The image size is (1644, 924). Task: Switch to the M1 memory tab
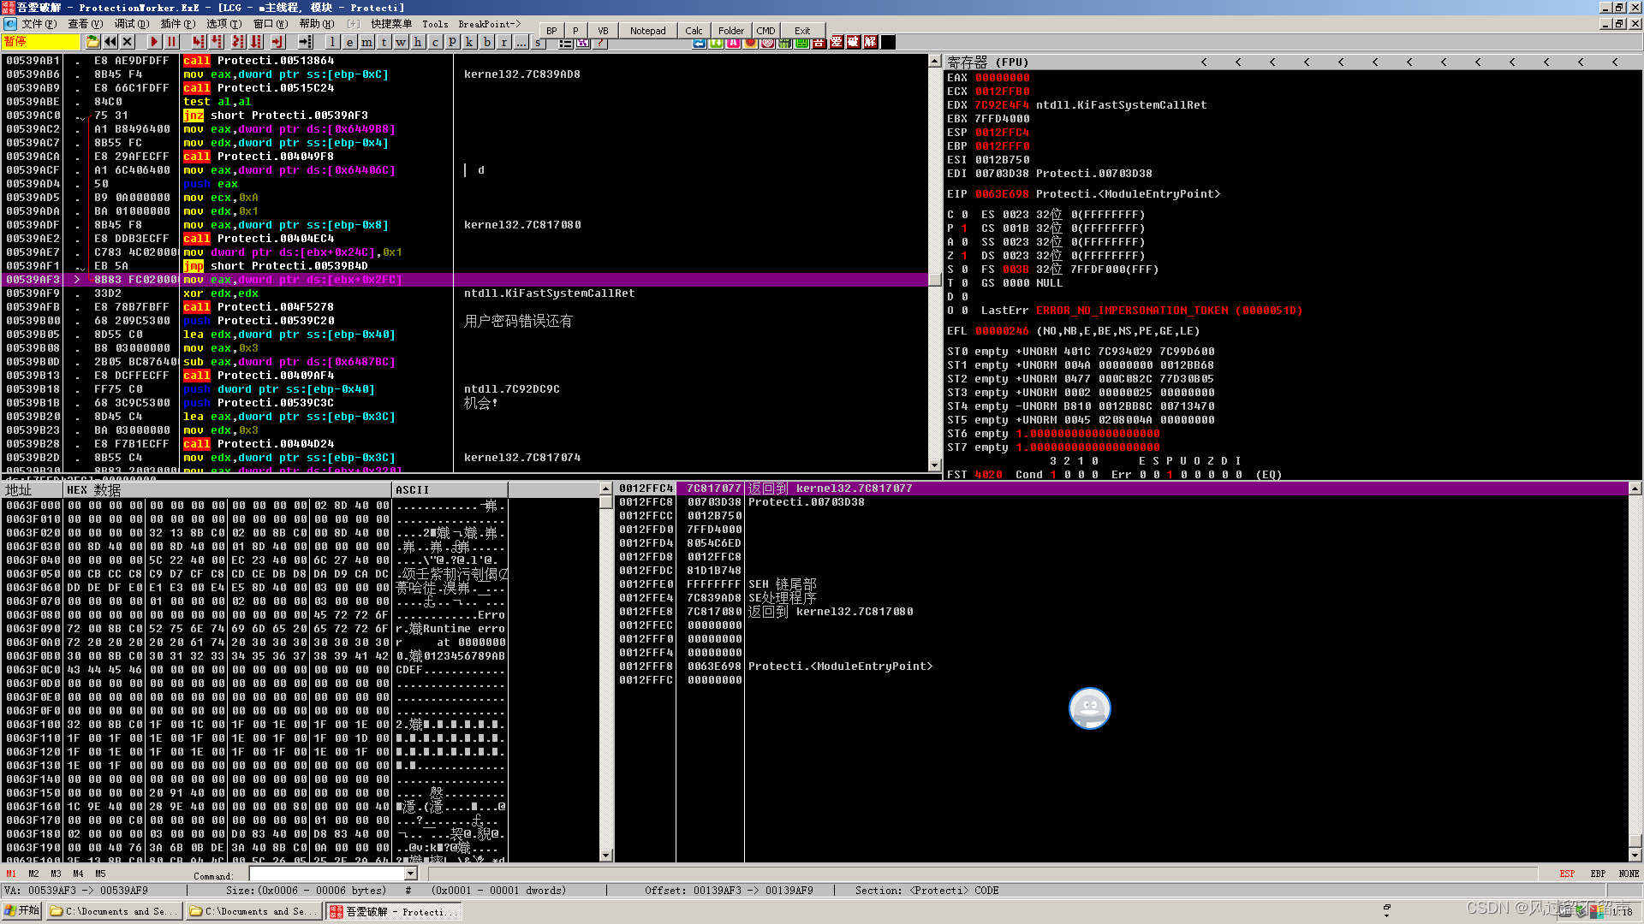point(11,874)
